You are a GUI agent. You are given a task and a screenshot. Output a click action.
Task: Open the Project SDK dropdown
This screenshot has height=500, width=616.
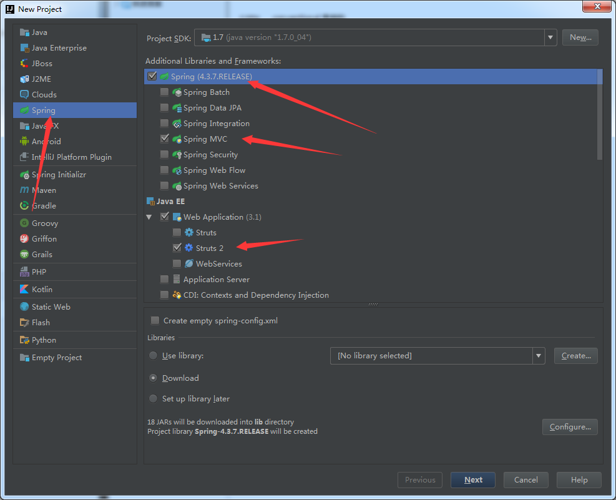(550, 37)
